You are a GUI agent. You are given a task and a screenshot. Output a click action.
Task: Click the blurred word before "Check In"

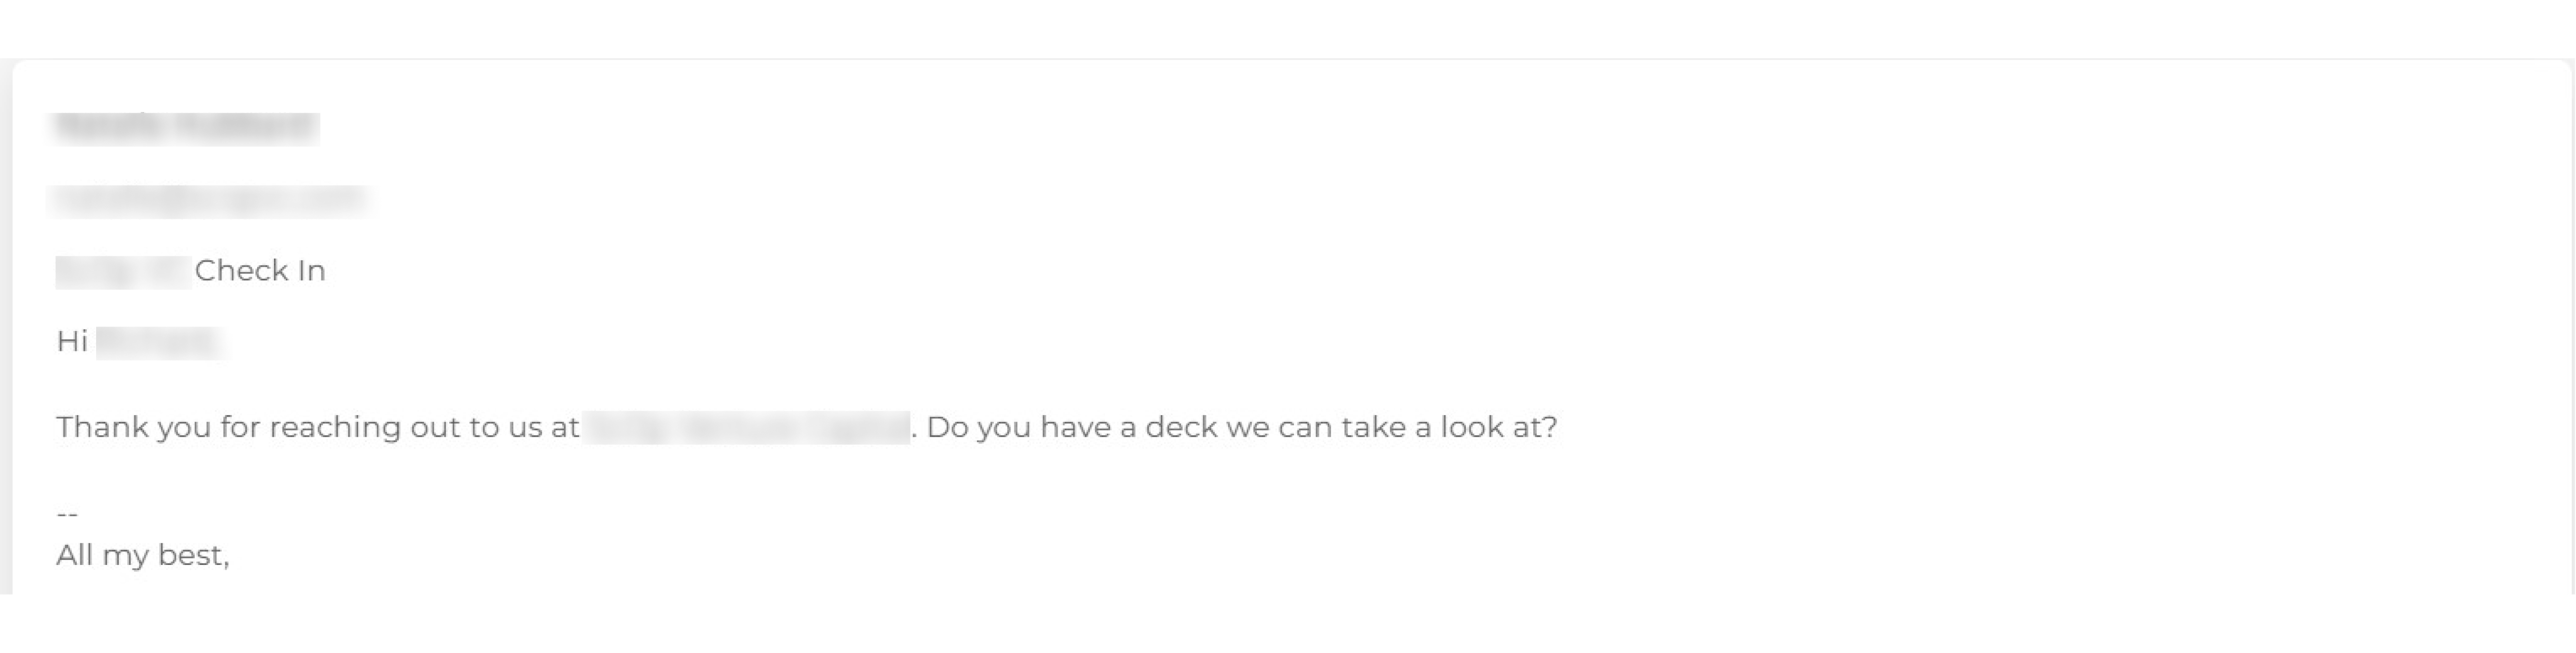pyautogui.click(x=123, y=272)
